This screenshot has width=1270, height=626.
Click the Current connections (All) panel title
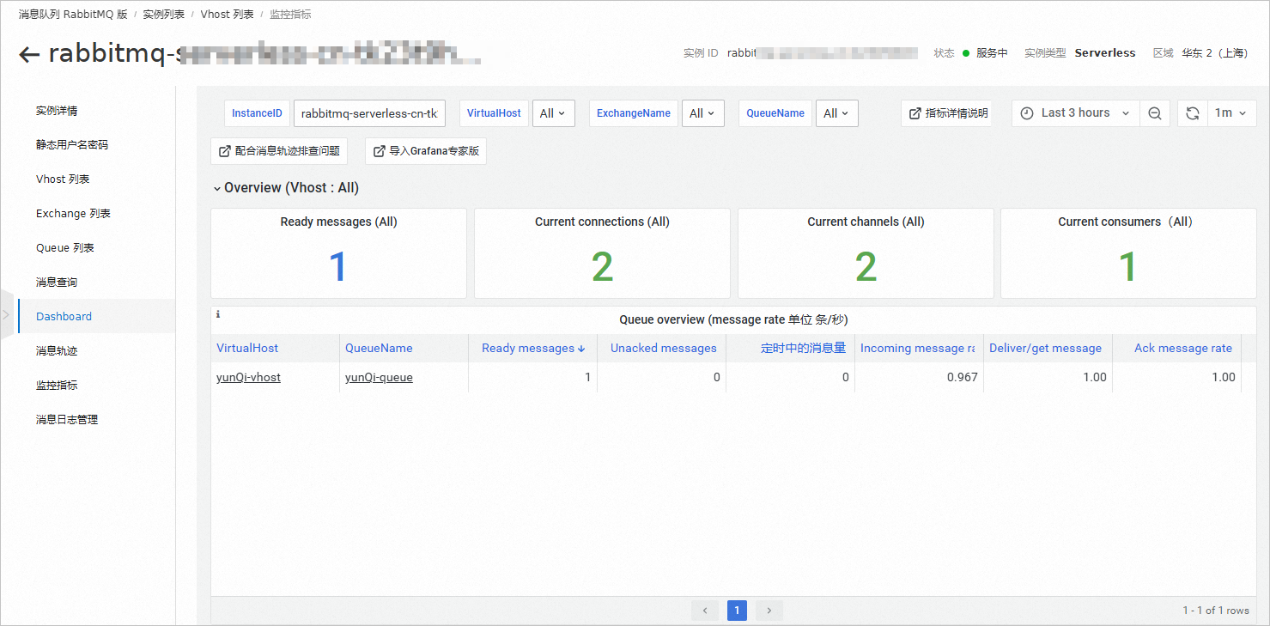point(602,222)
